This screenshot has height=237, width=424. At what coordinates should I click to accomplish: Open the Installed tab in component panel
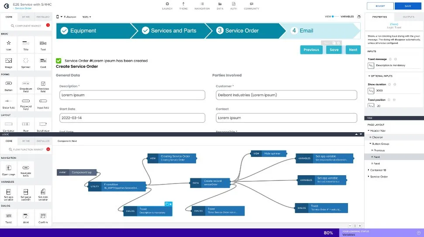pyautogui.click(x=43, y=17)
